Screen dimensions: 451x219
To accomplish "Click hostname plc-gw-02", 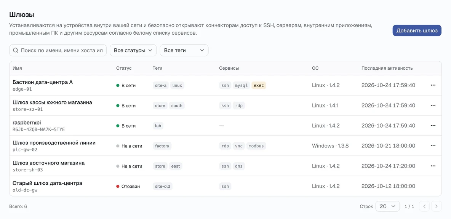I will (x=25, y=150).
